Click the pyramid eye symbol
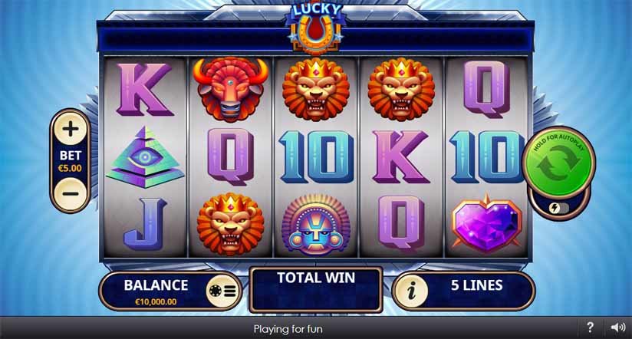Viewport: 632px width, 339px height. coord(145,157)
